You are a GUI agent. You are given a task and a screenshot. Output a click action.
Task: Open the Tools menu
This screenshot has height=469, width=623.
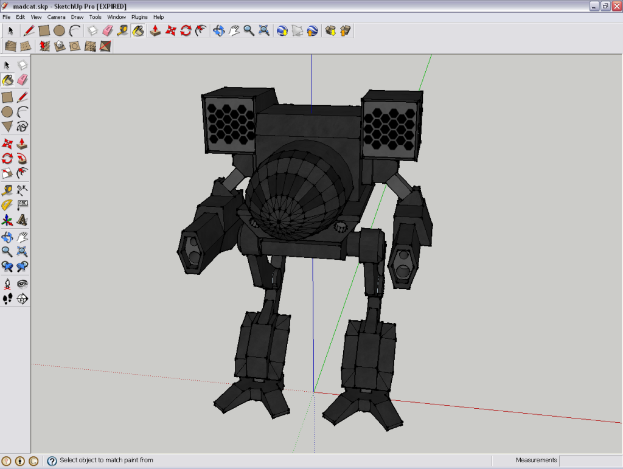[96, 17]
